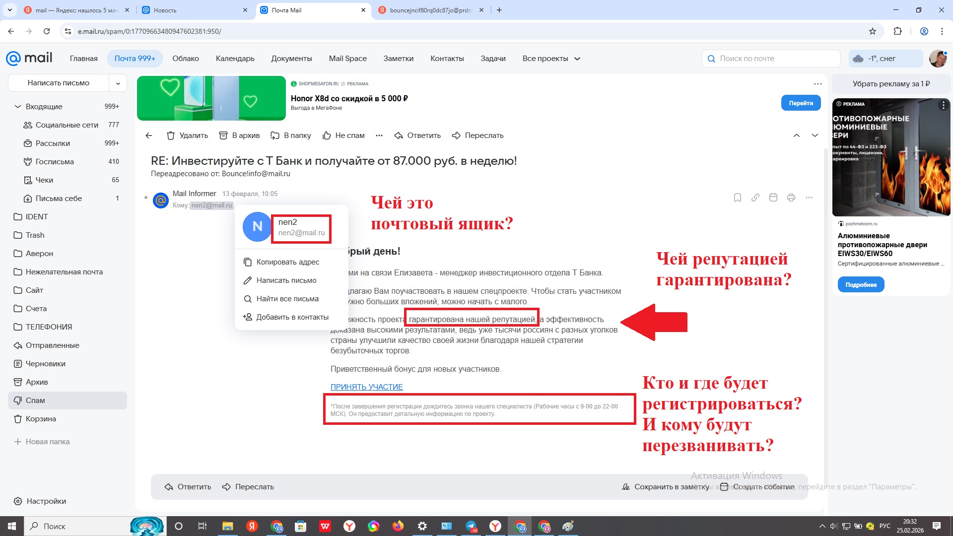Click the back arrow above the email
This screenshot has height=536, width=953.
[x=149, y=135]
